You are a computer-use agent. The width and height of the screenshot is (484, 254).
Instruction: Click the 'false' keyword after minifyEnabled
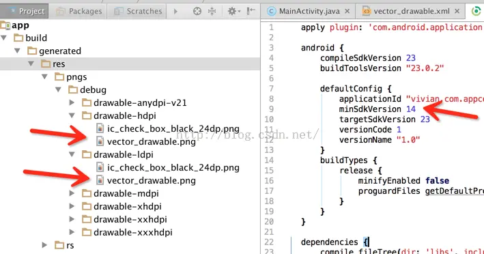pyautogui.click(x=437, y=180)
